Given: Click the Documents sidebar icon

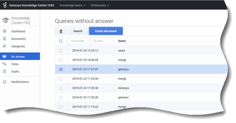Looking at the screenshot, I should click(5, 39).
